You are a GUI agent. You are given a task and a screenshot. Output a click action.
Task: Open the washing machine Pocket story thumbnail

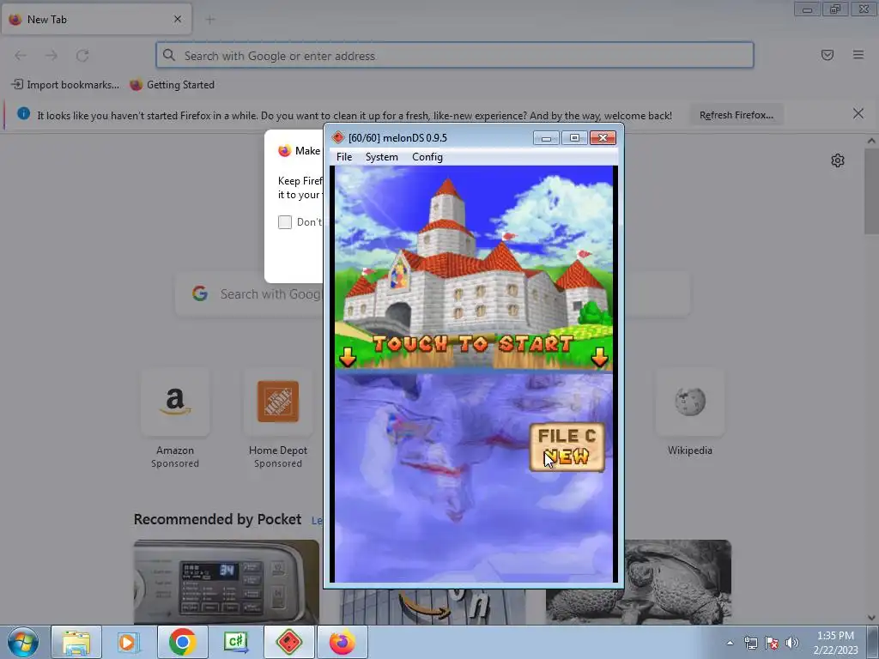pyautogui.click(x=227, y=582)
